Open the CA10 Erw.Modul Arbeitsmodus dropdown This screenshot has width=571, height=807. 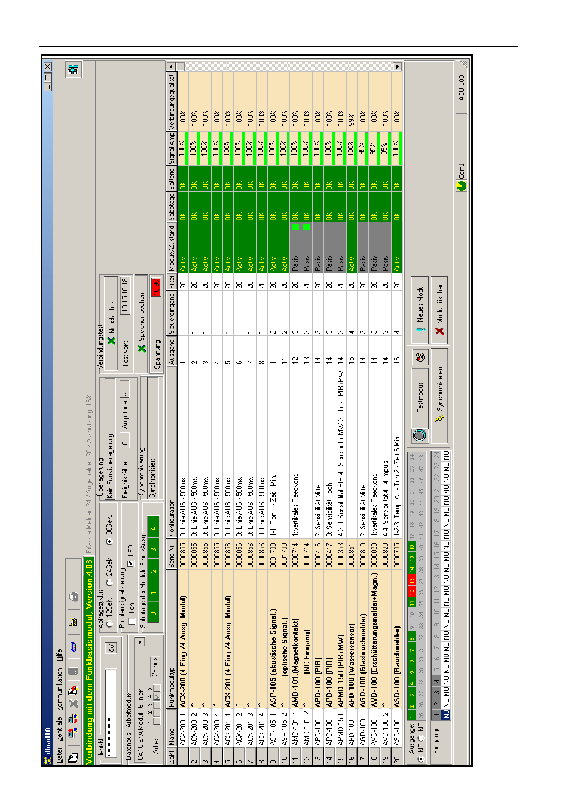(x=140, y=641)
